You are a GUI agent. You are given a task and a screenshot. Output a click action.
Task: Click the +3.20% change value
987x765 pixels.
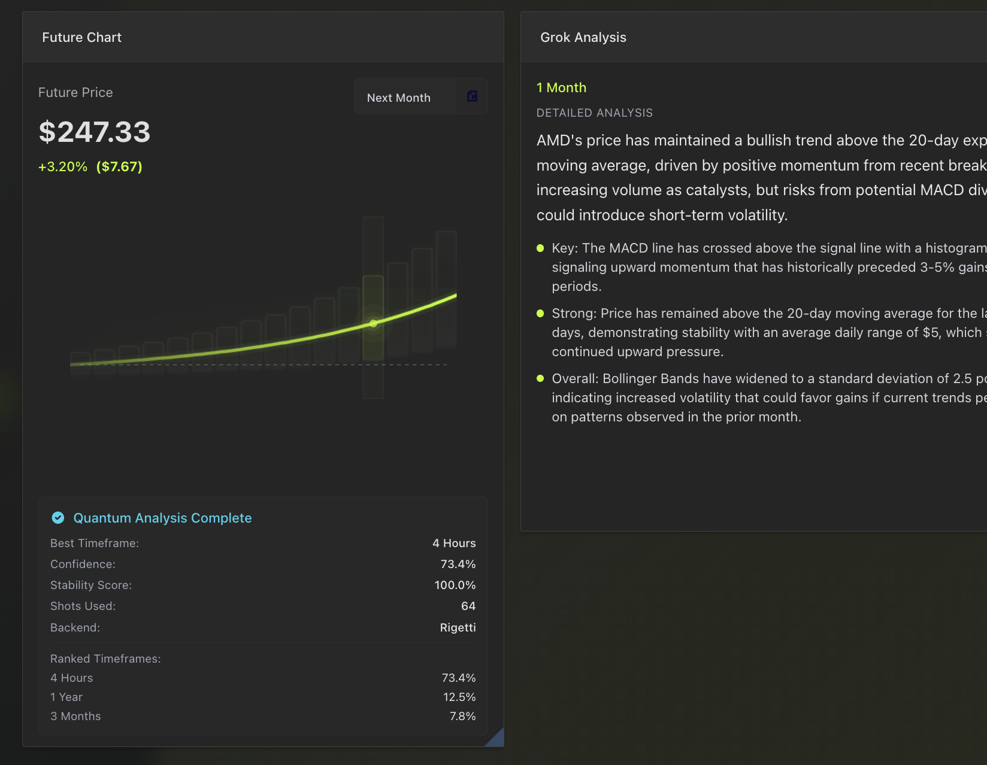pos(63,166)
